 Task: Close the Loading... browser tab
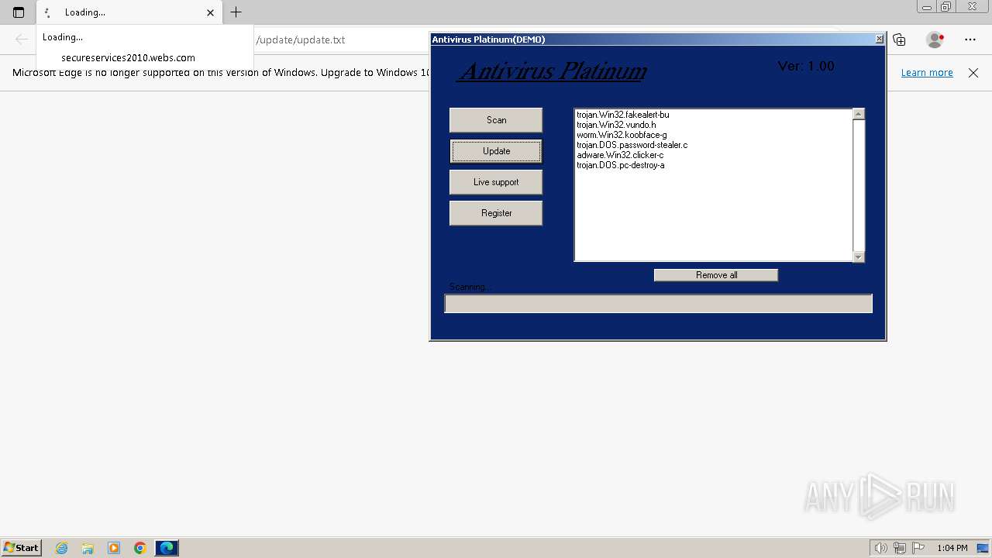[x=210, y=12]
